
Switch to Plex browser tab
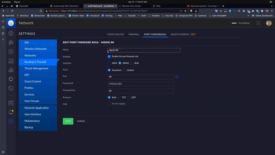coord(158,6)
